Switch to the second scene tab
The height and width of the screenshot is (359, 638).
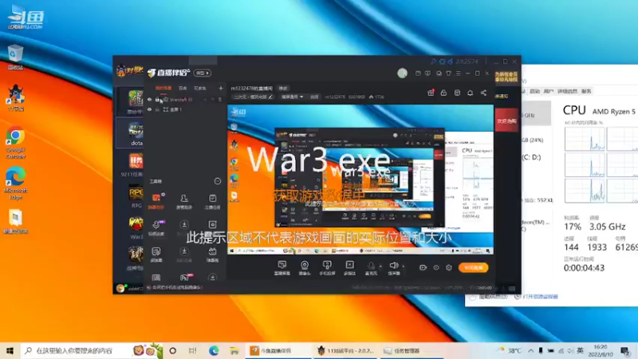click(x=183, y=88)
